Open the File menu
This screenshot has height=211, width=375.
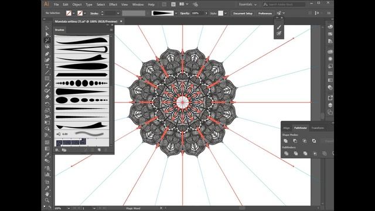pos(56,5)
